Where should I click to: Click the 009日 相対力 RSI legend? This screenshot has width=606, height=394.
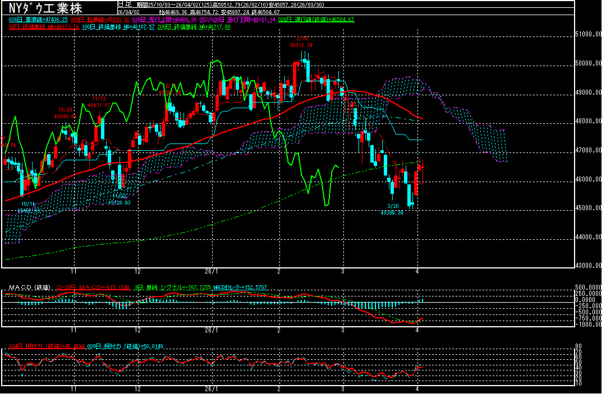click(x=123, y=346)
